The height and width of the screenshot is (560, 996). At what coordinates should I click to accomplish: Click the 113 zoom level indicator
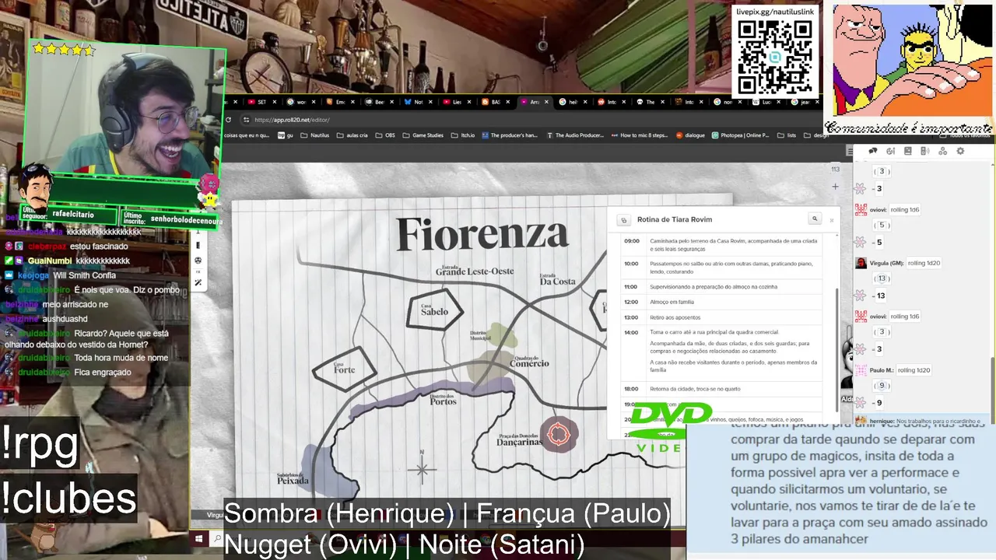(x=835, y=169)
